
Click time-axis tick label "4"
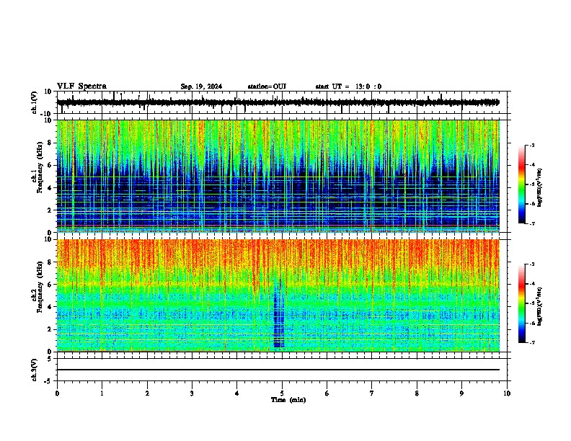237,393
